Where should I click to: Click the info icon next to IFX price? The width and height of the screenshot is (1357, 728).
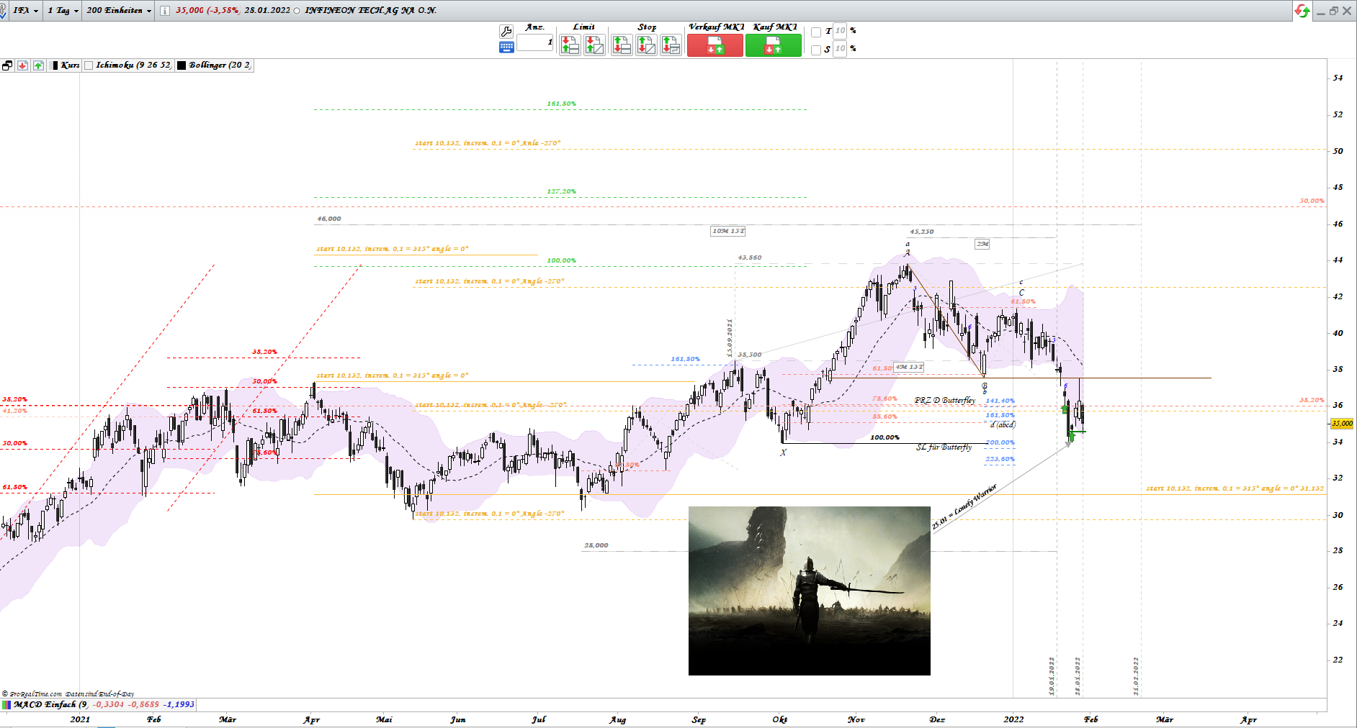(x=165, y=11)
